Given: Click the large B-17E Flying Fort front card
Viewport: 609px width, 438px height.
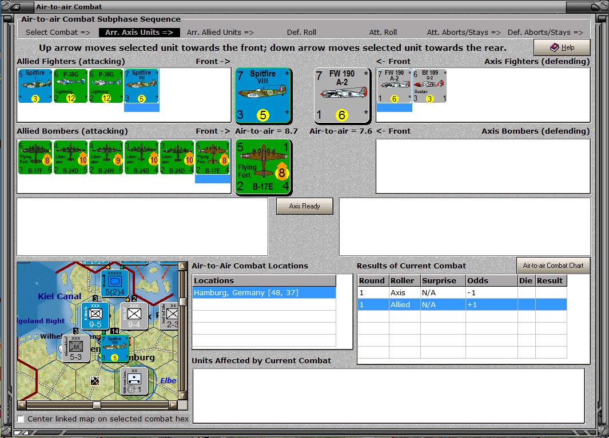Looking at the screenshot, I should coord(263,167).
